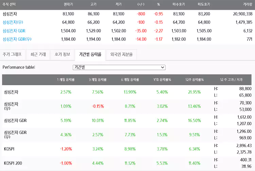The image size is (255, 171).
Task: Open the 기간별 performance table dropdown
Action: 119,67
